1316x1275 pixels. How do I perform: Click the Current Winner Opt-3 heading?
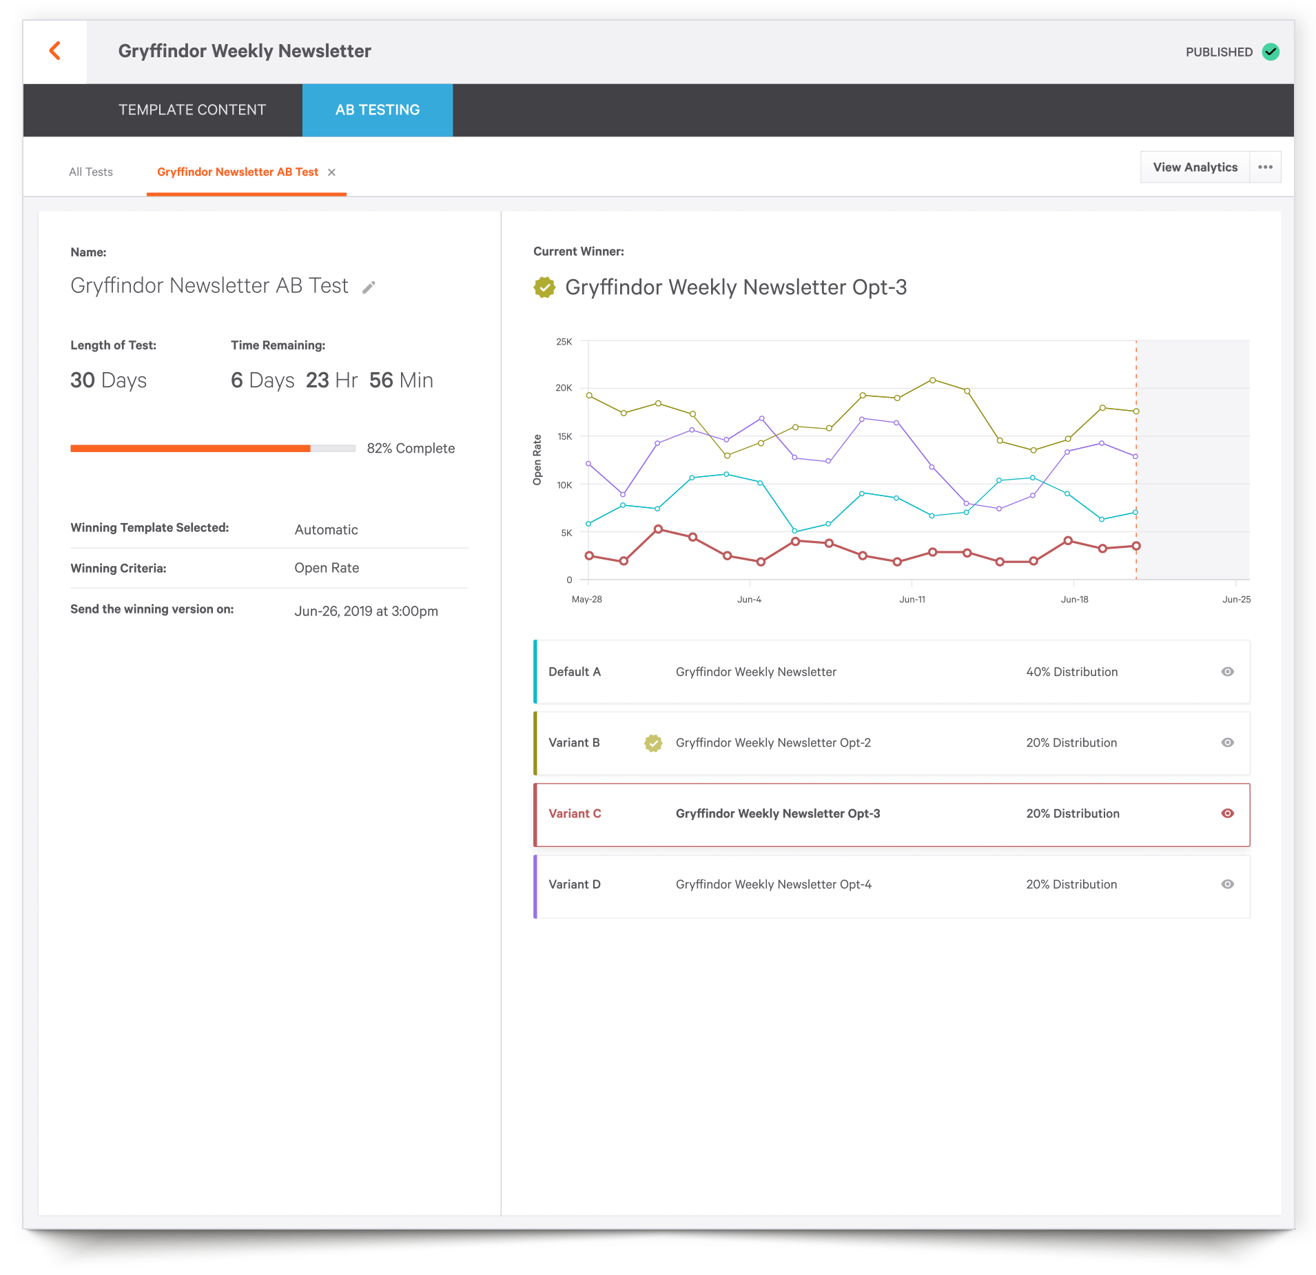pos(736,287)
